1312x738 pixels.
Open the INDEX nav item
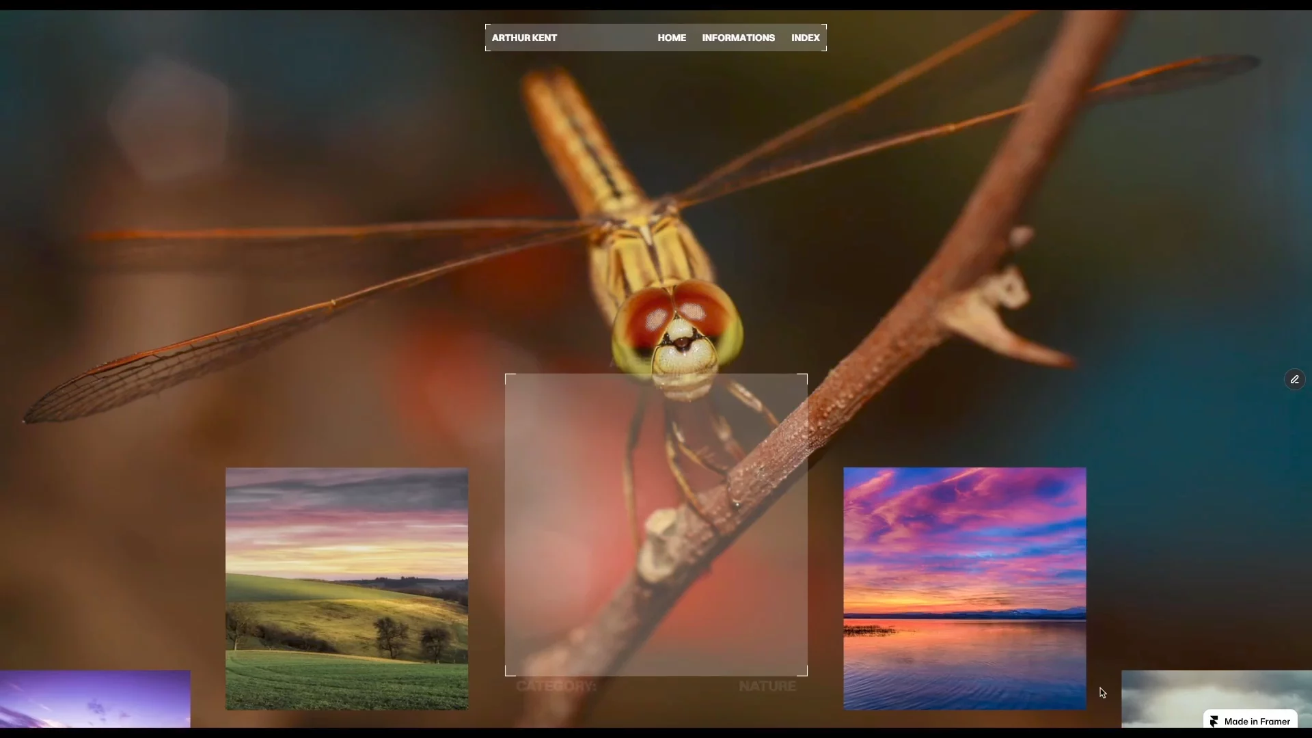805,38
